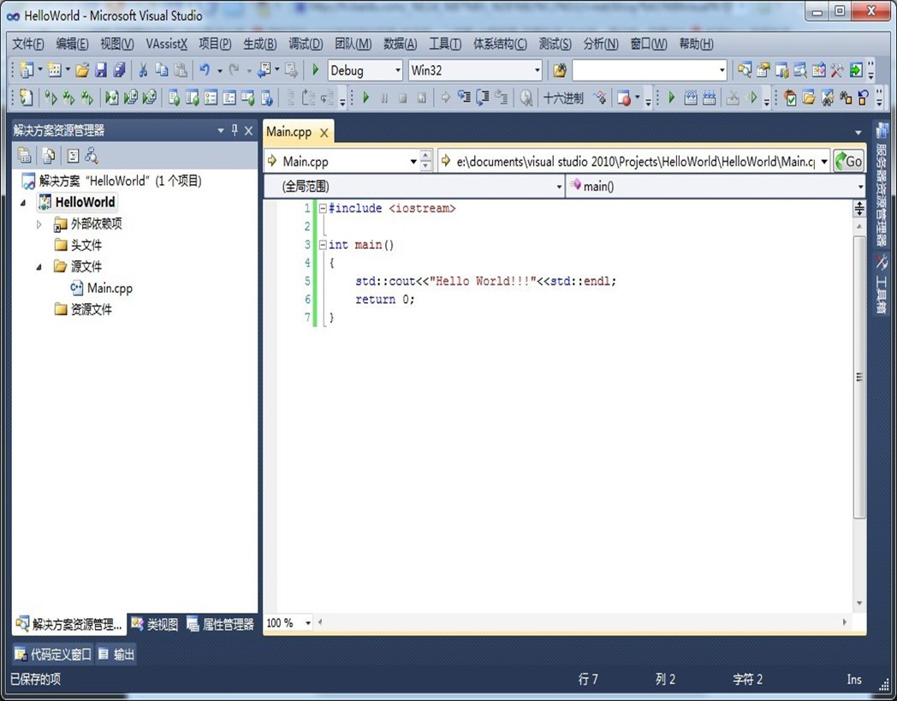Click the Copy toolbar icon
The image size is (897, 701).
162,70
